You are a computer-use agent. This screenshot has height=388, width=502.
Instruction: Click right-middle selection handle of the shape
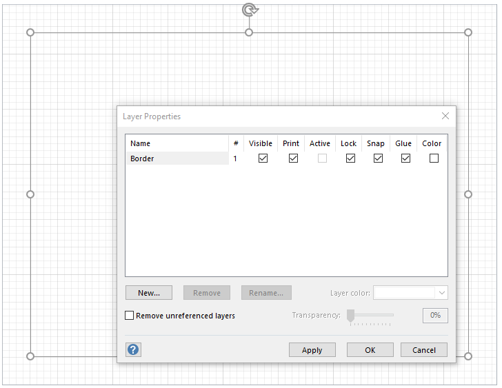(468, 194)
